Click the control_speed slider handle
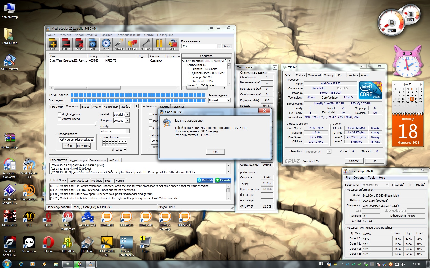Screen dimensions: 430x268 [x=96, y=124]
